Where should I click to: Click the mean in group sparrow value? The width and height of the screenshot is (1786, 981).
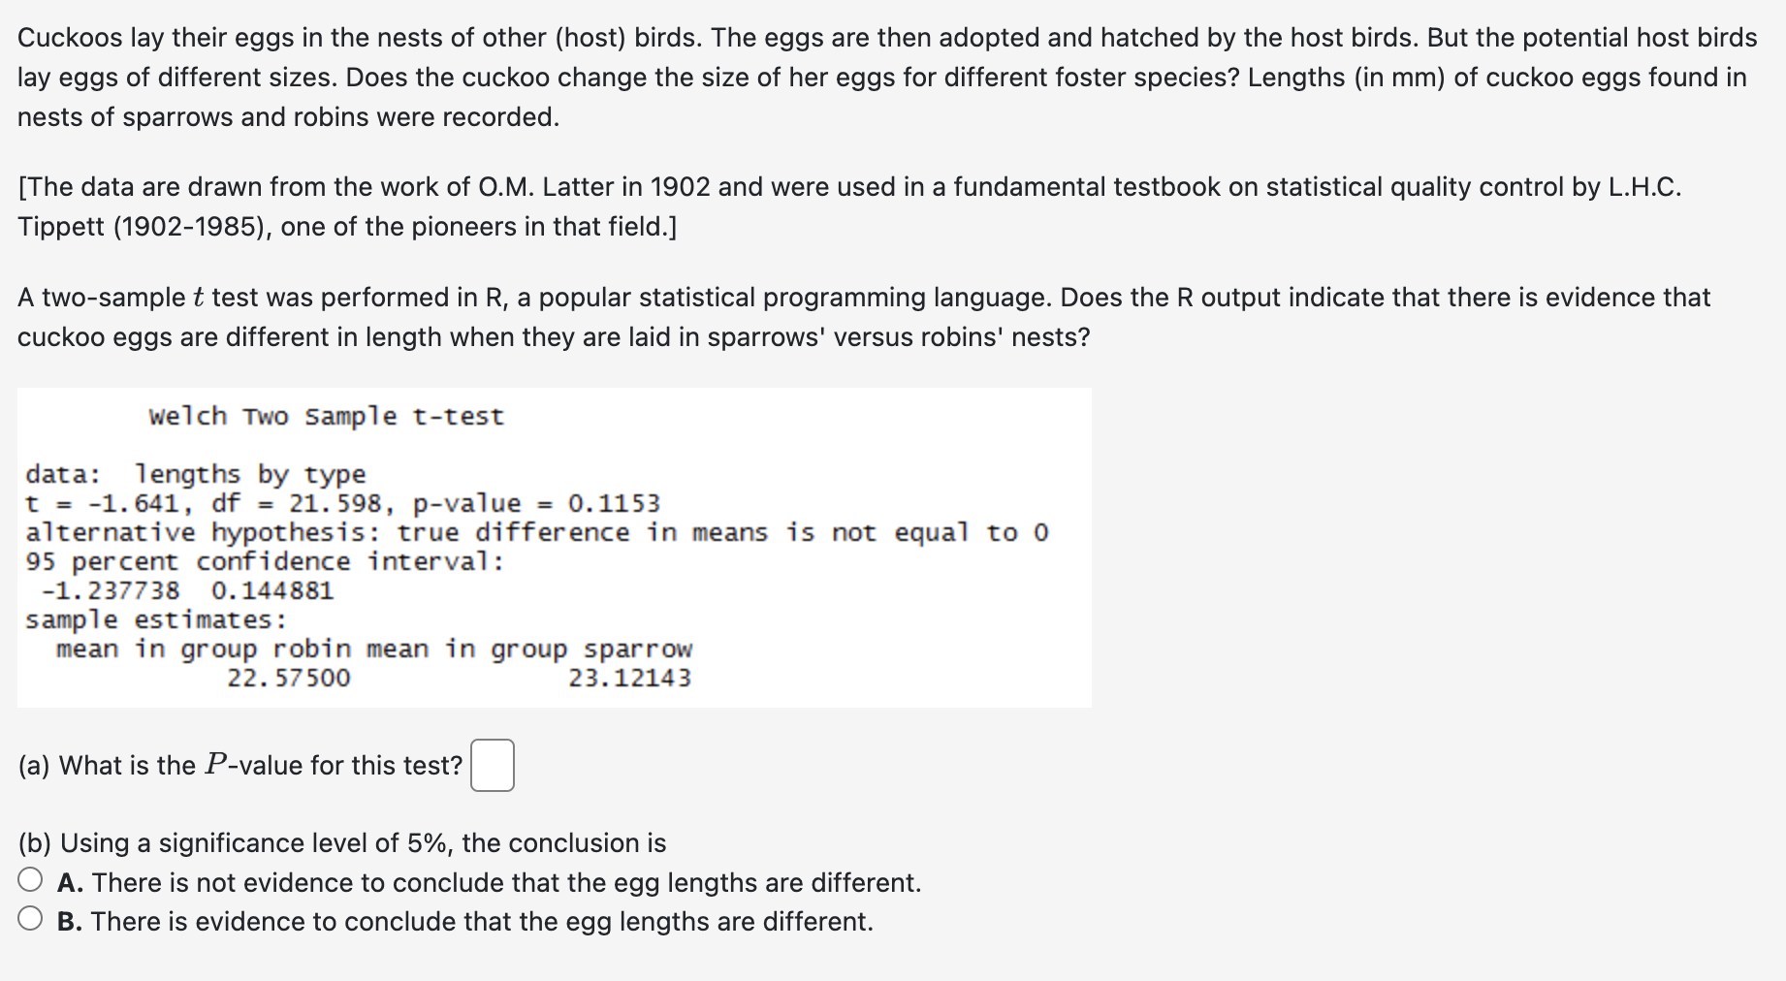(x=630, y=678)
